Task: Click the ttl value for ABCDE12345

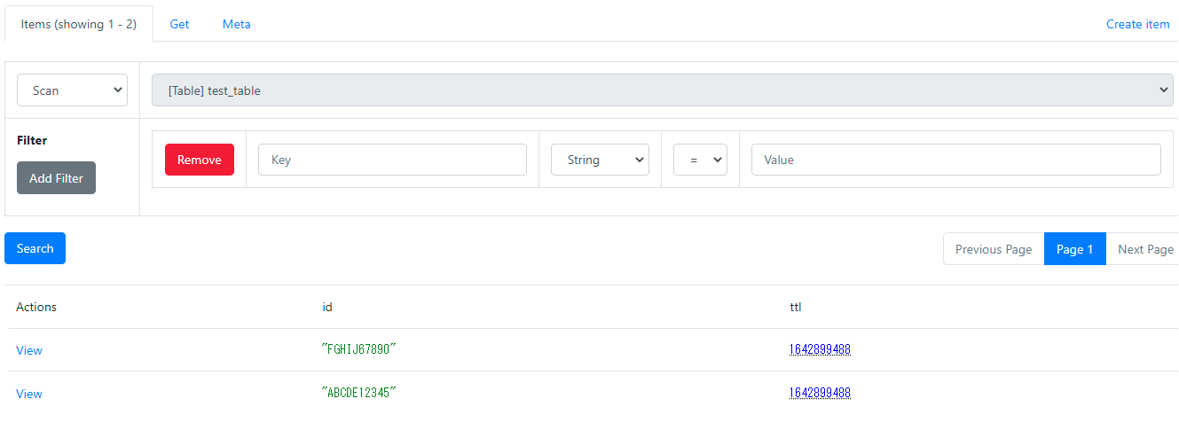Action: pos(820,393)
